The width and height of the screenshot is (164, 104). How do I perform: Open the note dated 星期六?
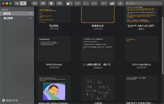(x=141, y=15)
